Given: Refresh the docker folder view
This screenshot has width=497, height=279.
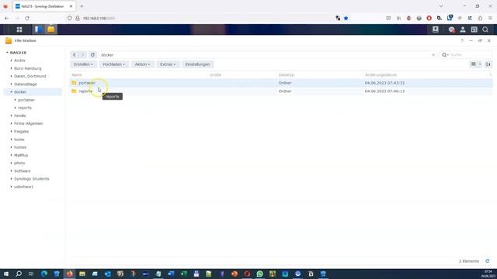Looking at the screenshot, I should pyautogui.click(x=92, y=55).
